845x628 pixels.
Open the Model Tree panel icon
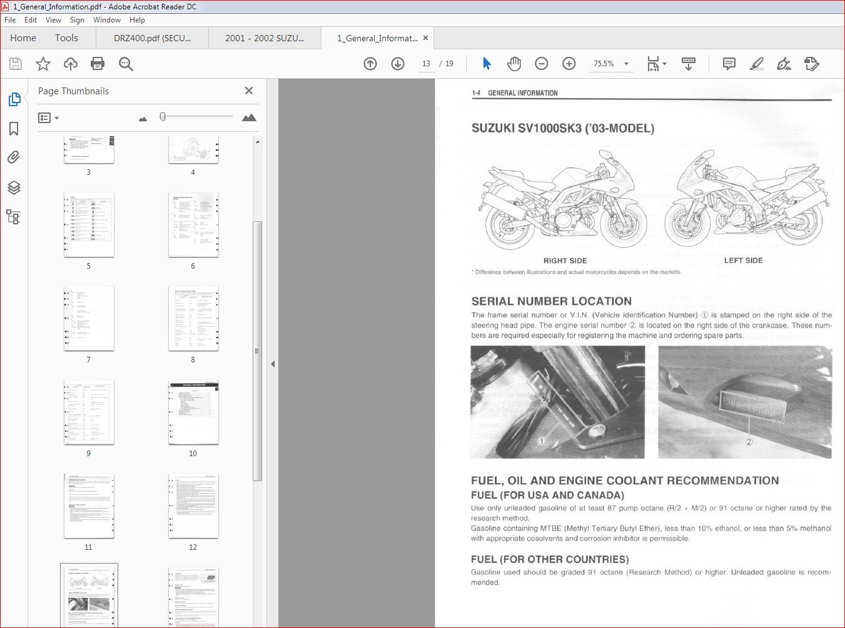[x=14, y=217]
